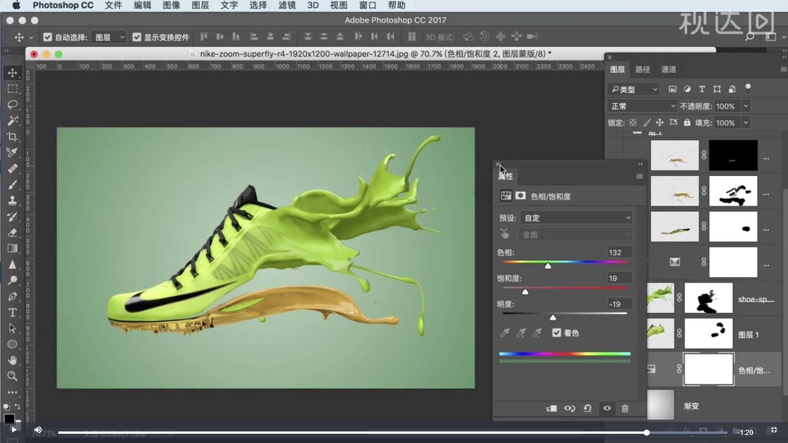Toggle the 自动选择 checkbox
The height and width of the screenshot is (443, 788).
tap(48, 37)
